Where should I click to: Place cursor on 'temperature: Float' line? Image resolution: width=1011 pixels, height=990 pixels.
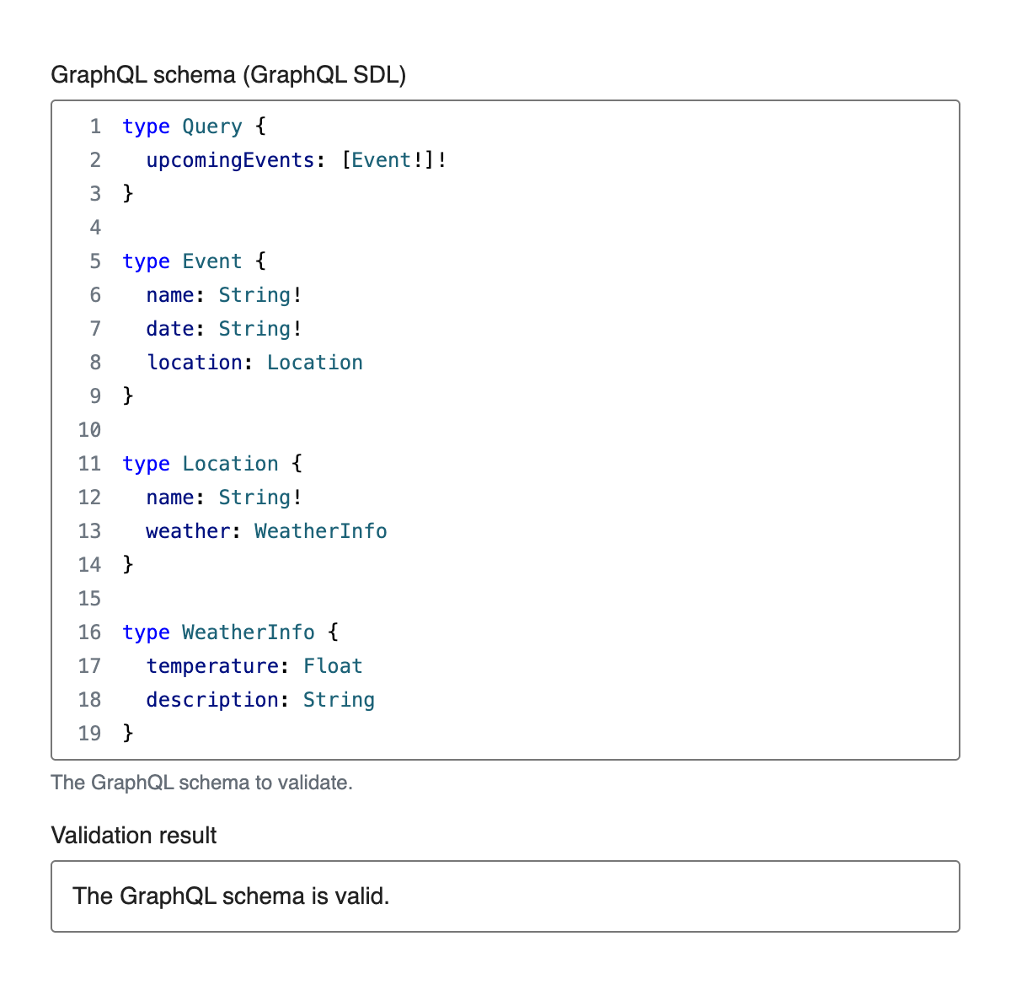pos(254,666)
